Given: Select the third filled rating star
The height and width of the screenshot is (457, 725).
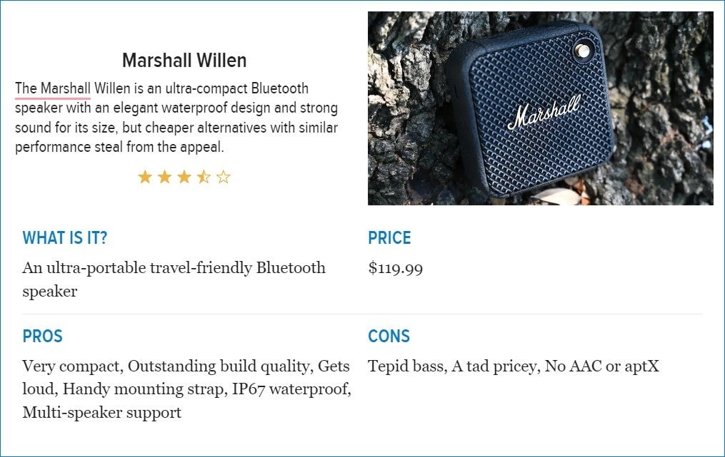Looking at the screenshot, I should (184, 177).
